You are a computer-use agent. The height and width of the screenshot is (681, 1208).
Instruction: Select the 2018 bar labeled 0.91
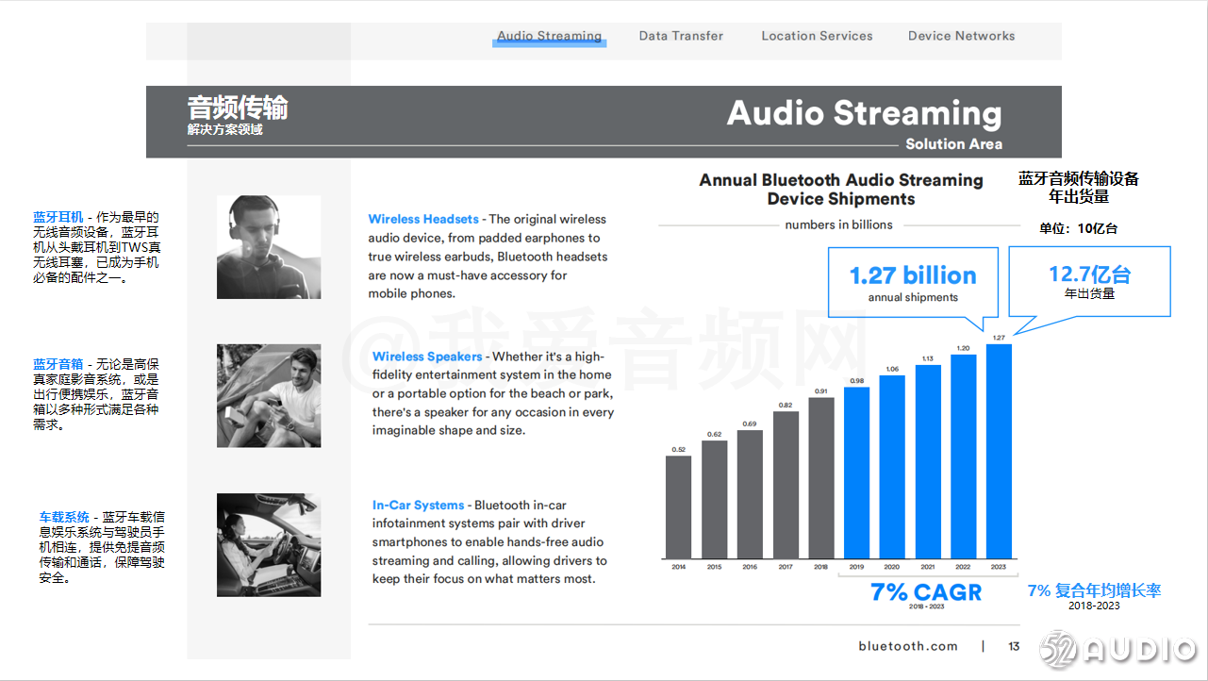[x=821, y=478]
